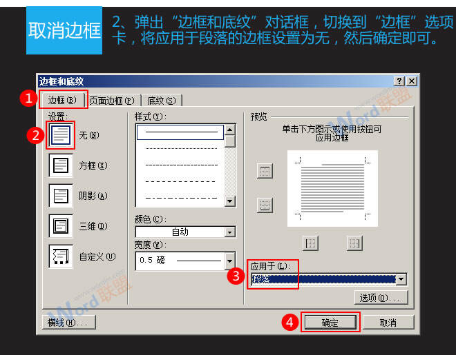
Task: Click the 三维(D) label text
Action: [93, 226]
